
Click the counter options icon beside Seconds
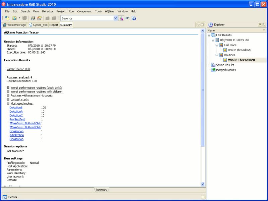point(121,18)
